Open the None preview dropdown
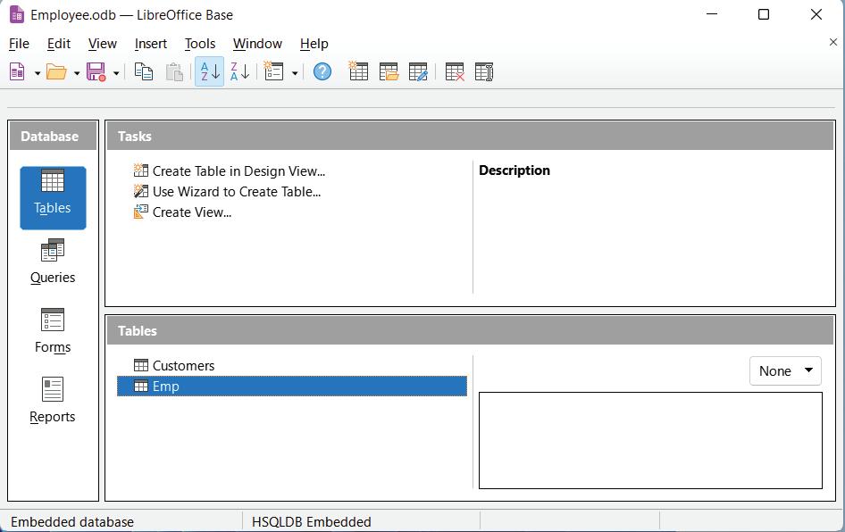This screenshot has height=532, width=845. (x=785, y=371)
